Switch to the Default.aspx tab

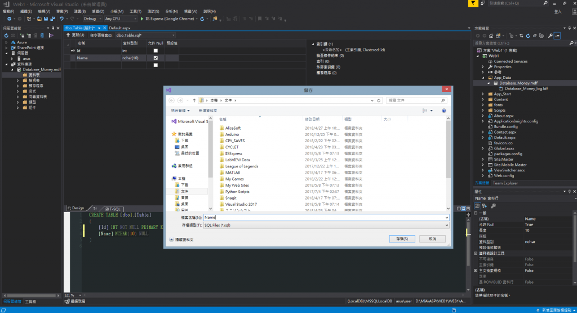(119, 28)
